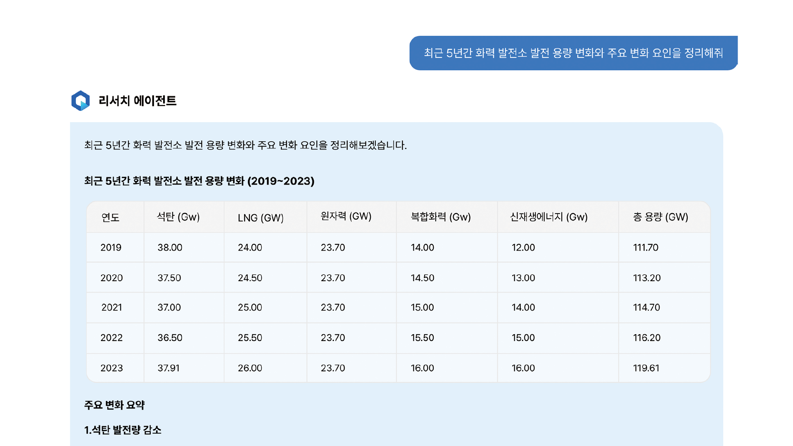
Task: Click the LNG (GW) column header
Action: click(261, 218)
